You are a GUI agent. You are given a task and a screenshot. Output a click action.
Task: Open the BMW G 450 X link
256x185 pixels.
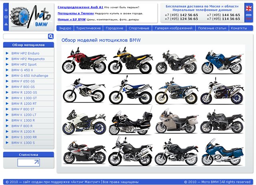point(22,70)
